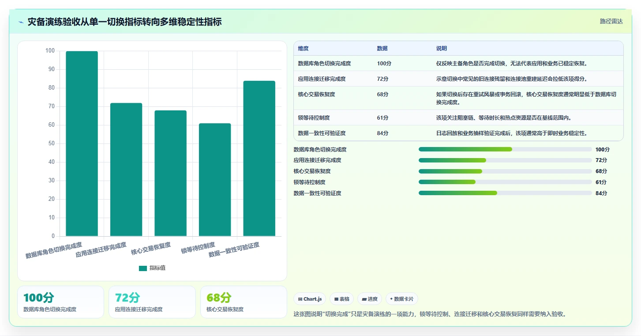Click 数据库角色切换完成度 in the table's first row
Image resolution: width=641 pixels, height=336 pixels.
(325, 64)
